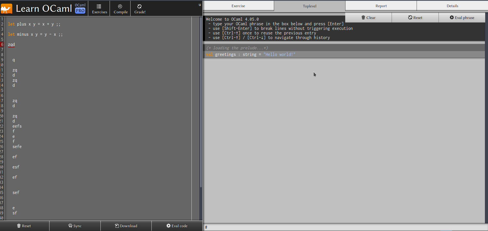Click the gear icon on Eval phrase
488x231 pixels.
point(452,17)
